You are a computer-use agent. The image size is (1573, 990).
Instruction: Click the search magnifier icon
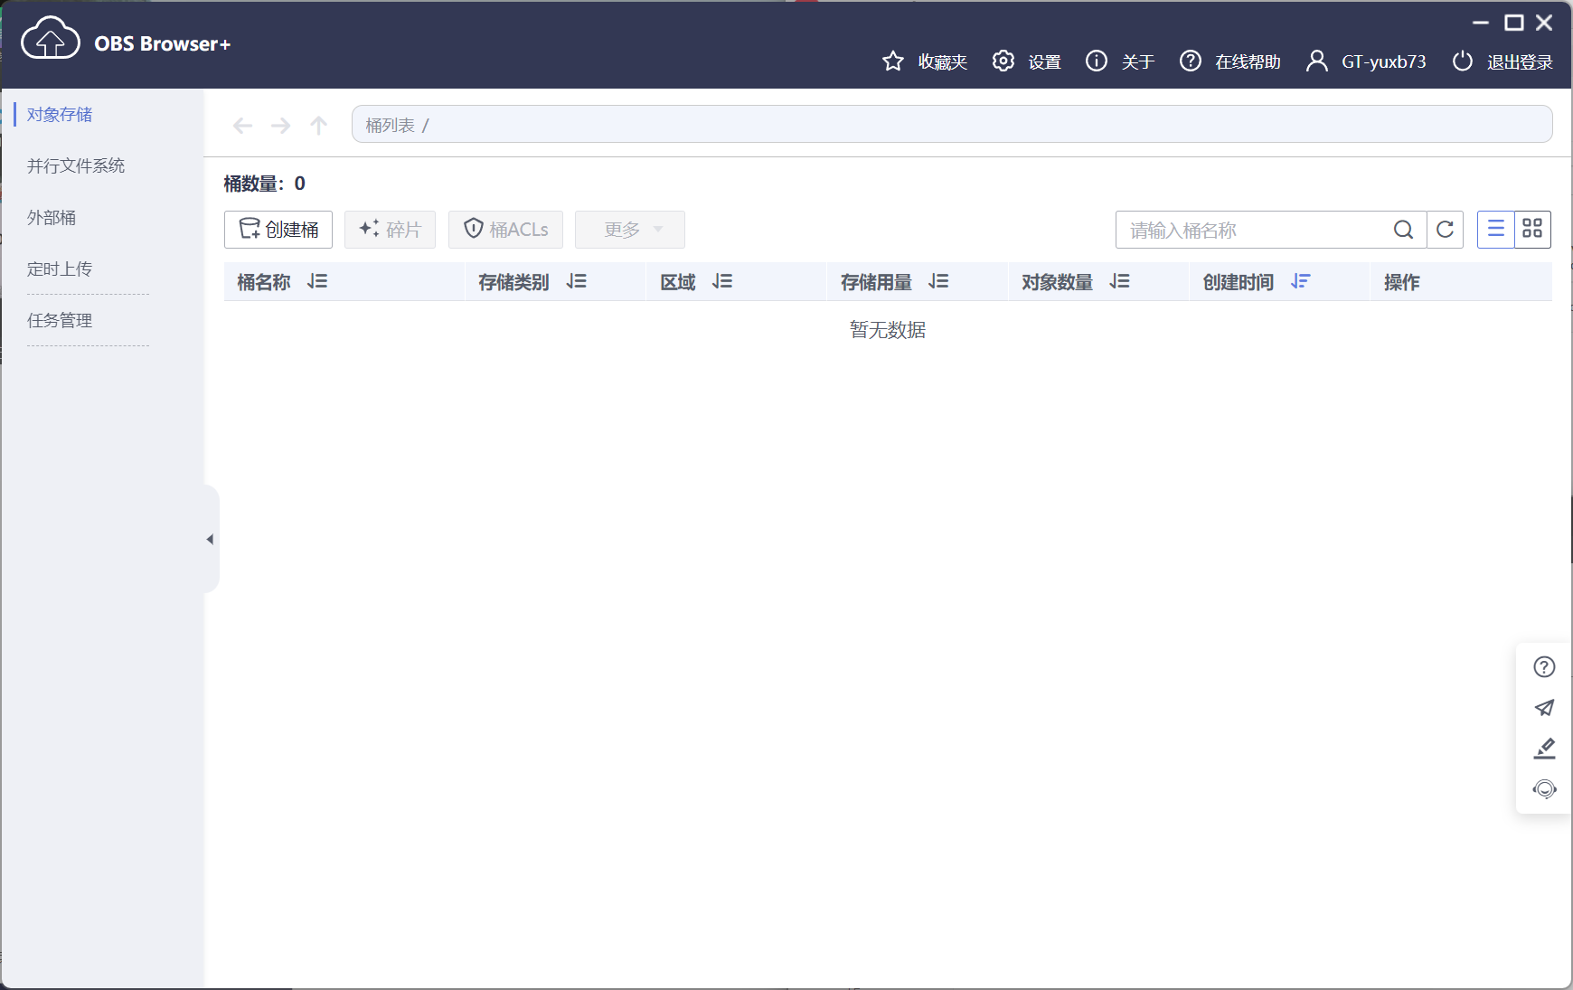click(x=1403, y=230)
